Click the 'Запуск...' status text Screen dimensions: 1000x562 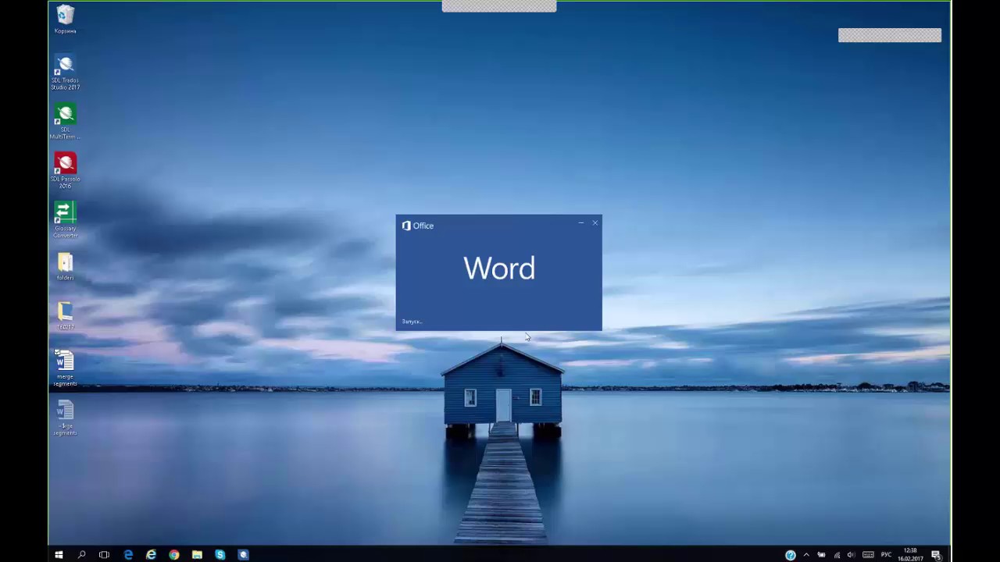click(412, 322)
